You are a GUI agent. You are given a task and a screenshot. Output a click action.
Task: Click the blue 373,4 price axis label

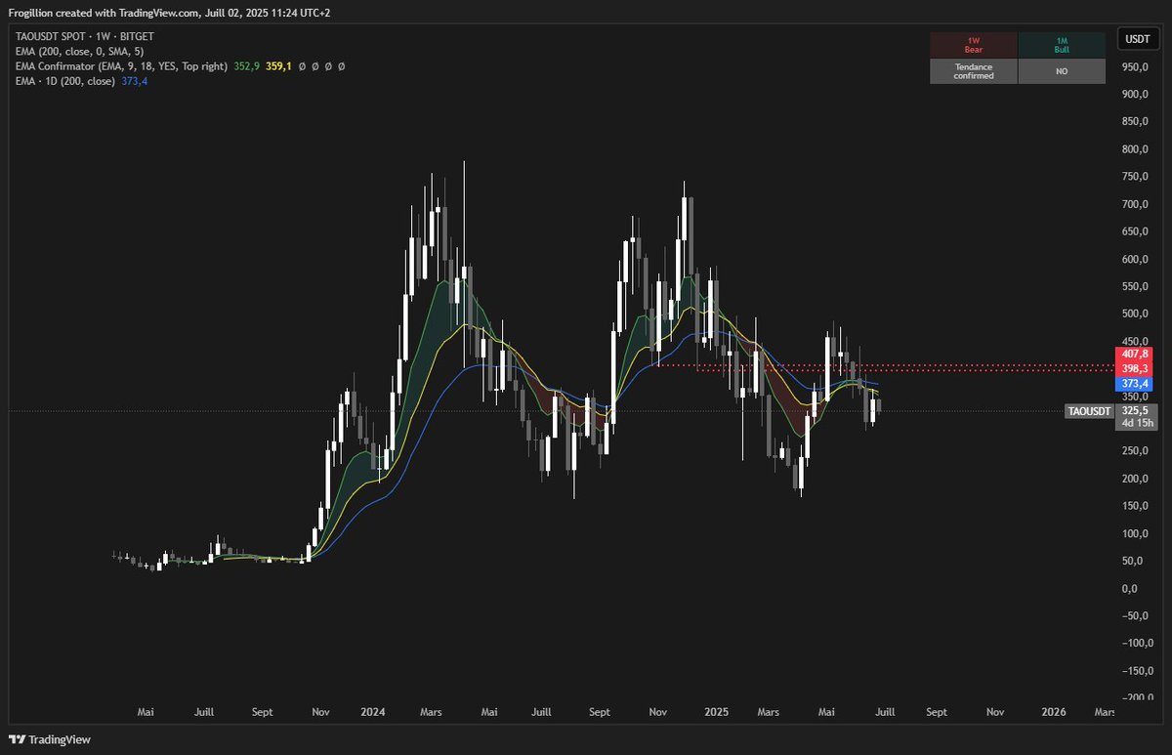click(1135, 384)
